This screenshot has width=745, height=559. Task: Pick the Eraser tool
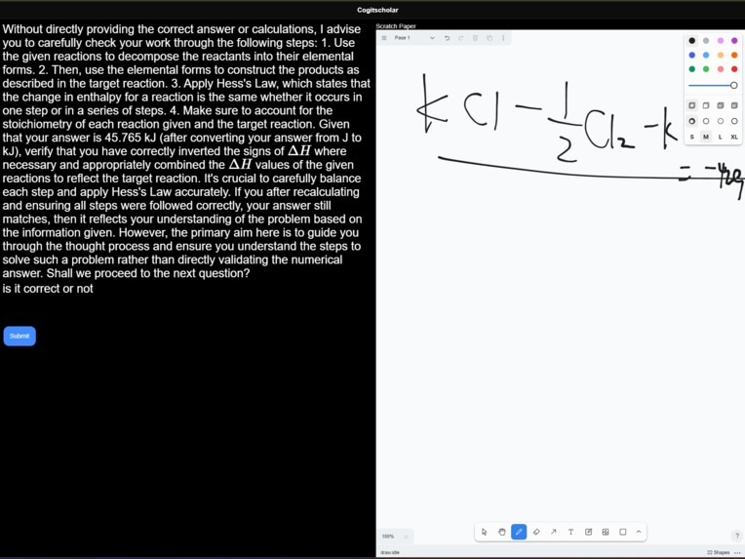(536, 532)
